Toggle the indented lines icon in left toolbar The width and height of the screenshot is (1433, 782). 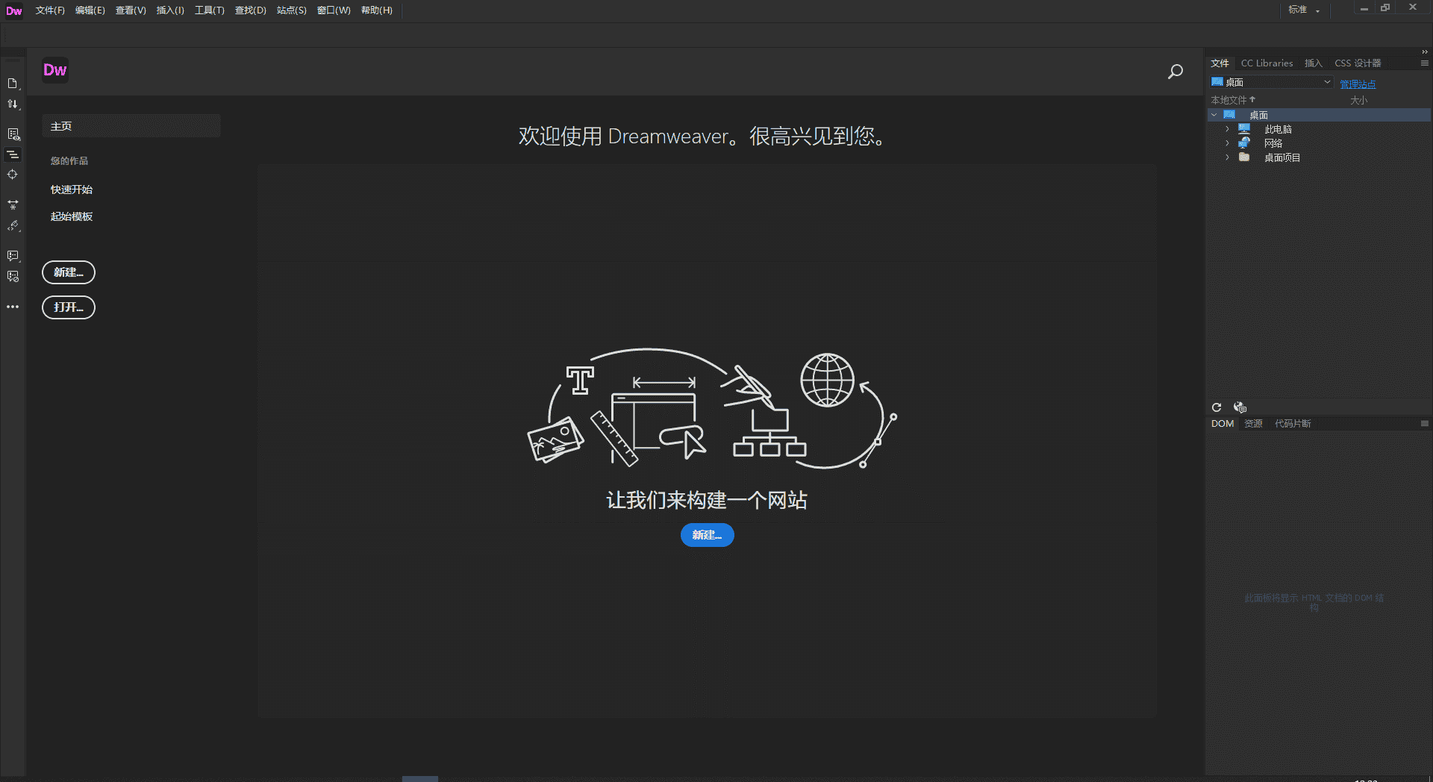13,154
